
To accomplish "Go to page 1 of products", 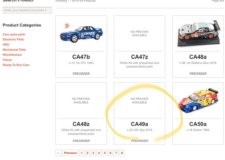I will 82,153.
